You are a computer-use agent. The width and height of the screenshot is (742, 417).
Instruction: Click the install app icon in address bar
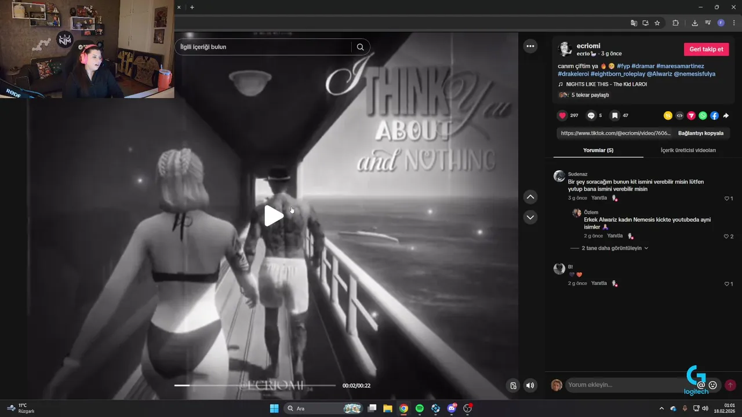645,23
